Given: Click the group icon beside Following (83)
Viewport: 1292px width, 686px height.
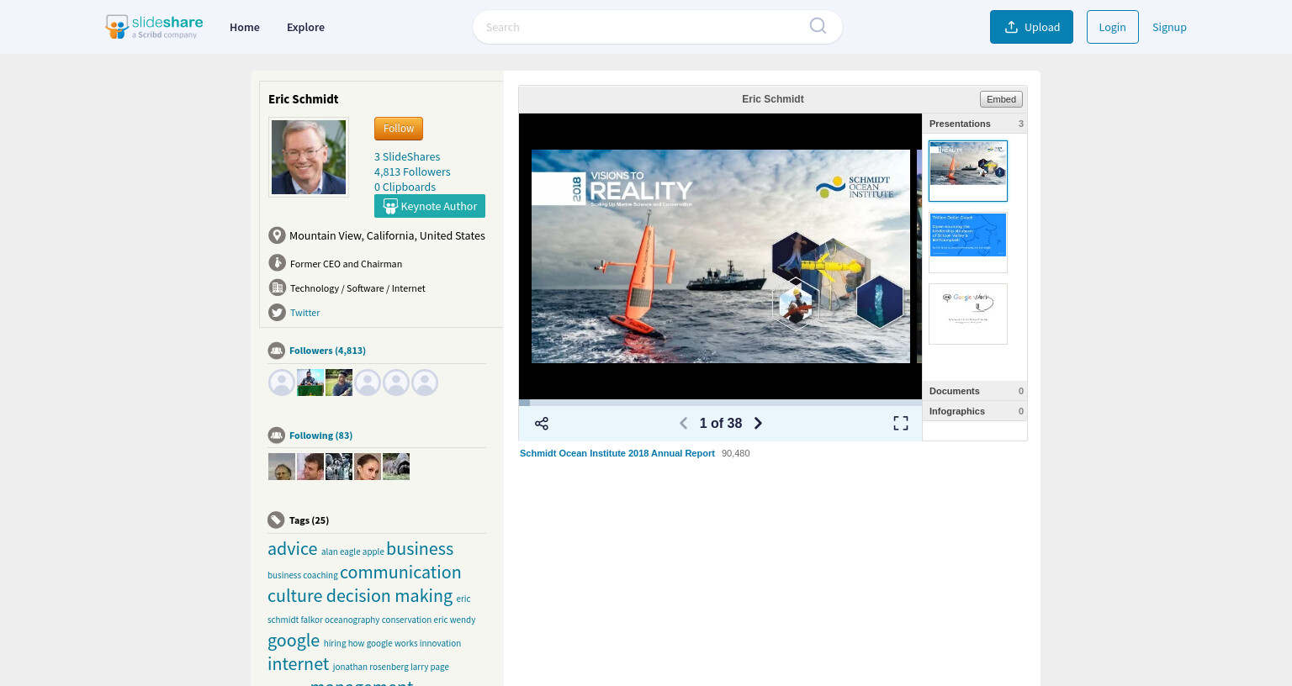Looking at the screenshot, I should click(277, 435).
